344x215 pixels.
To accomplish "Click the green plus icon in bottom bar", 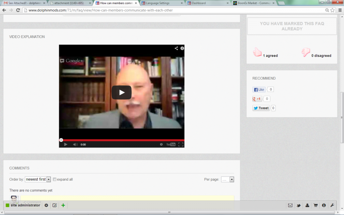I will [x=63, y=206].
